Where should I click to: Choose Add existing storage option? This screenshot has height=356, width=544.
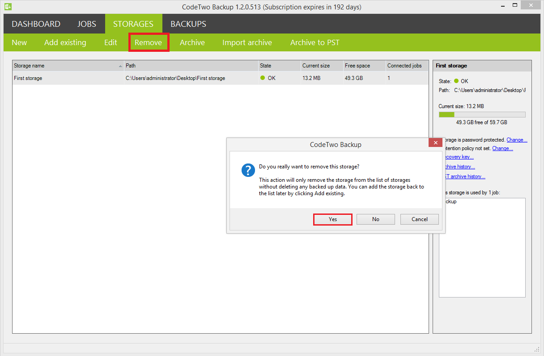click(65, 42)
